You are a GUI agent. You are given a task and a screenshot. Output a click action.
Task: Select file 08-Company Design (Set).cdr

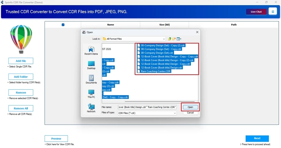[155, 53]
